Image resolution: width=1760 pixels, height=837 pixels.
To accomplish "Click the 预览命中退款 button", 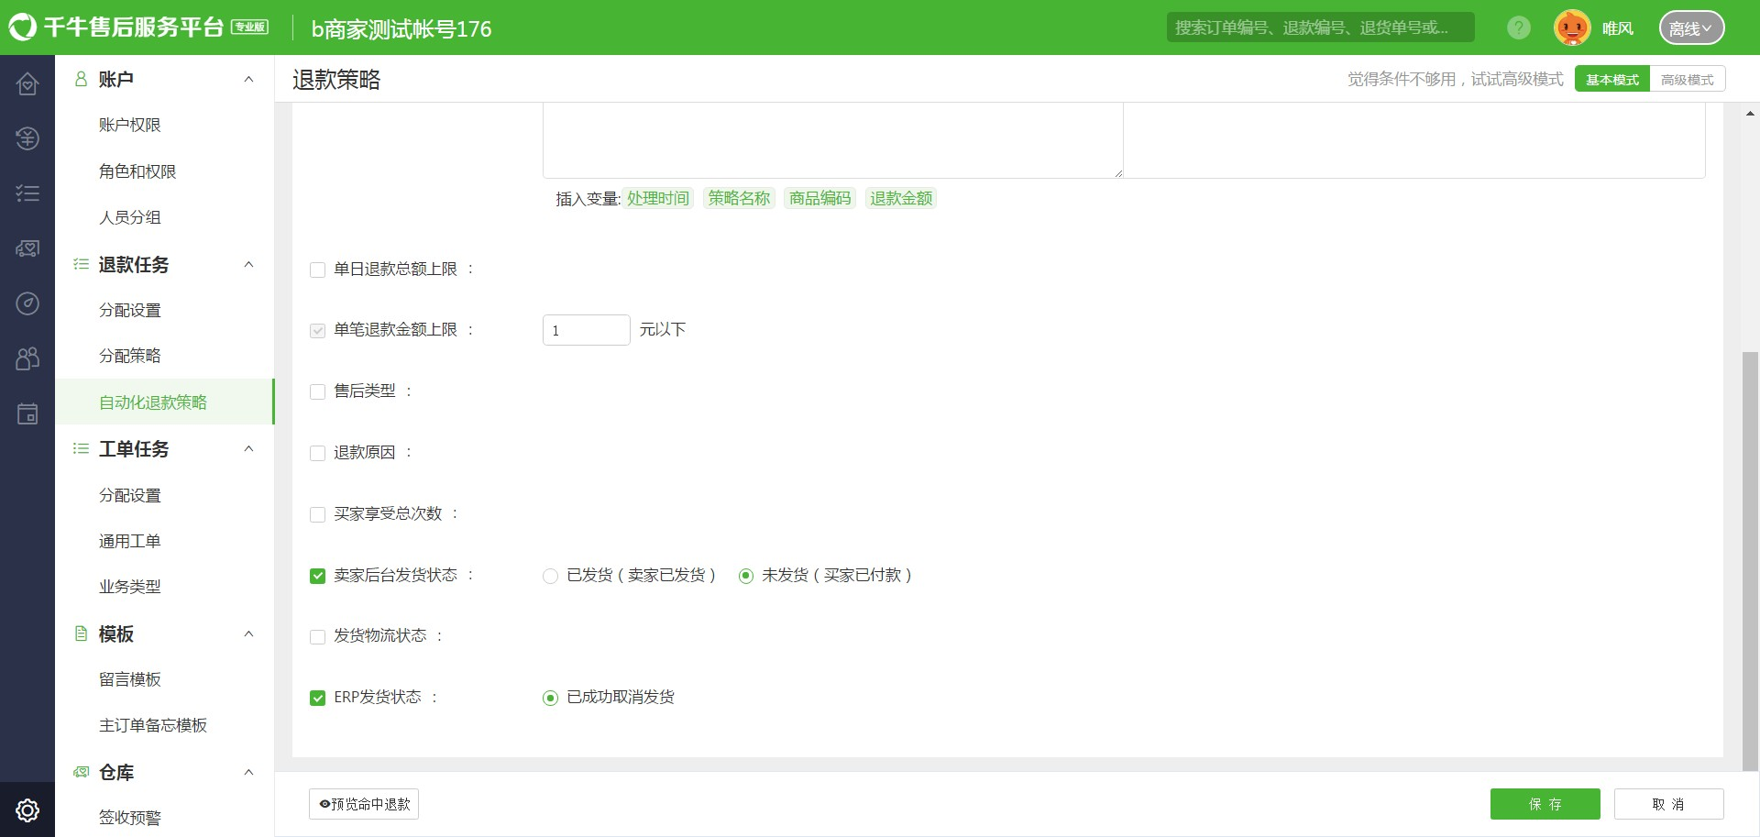I will coord(364,804).
